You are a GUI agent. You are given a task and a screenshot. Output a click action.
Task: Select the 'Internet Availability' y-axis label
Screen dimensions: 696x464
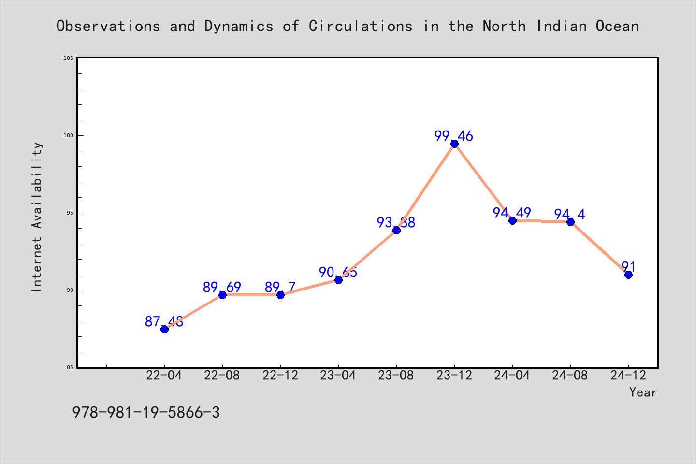coord(37,217)
